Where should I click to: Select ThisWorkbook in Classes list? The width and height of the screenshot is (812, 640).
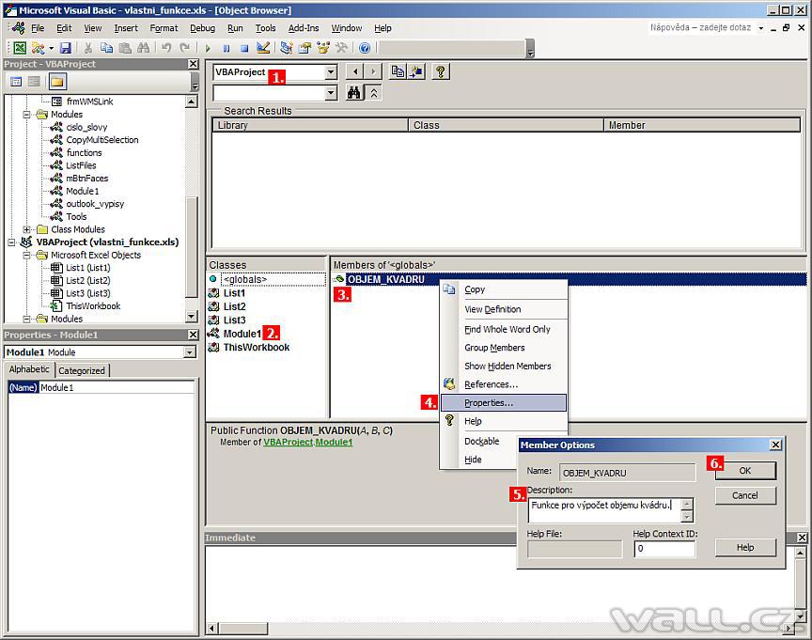click(256, 348)
